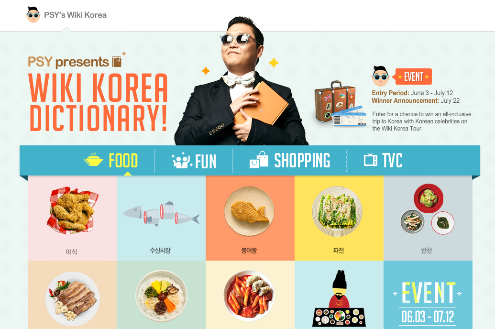
Task: Click the PSY cartoon face logo icon
Action: point(33,15)
